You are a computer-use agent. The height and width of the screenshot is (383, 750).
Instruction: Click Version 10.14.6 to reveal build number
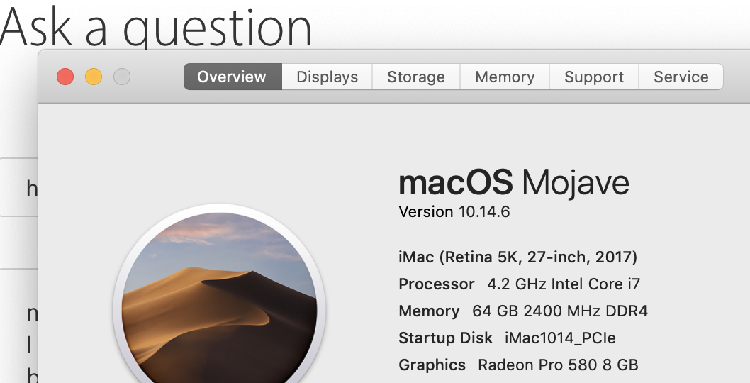[x=454, y=211]
